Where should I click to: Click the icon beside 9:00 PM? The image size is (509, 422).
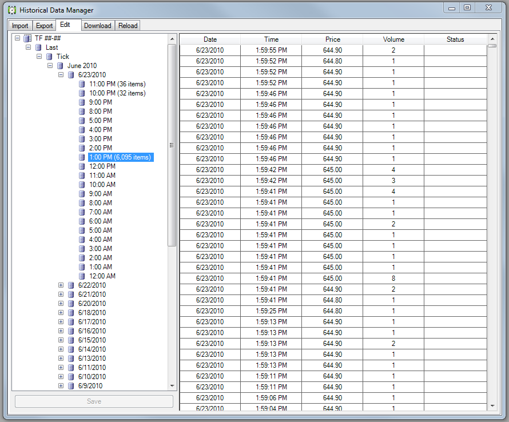[x=82, y=102]
